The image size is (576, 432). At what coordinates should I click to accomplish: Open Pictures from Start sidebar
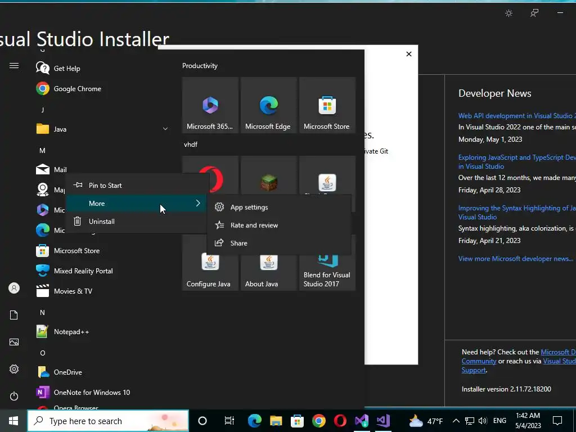(x=14, y=342)
